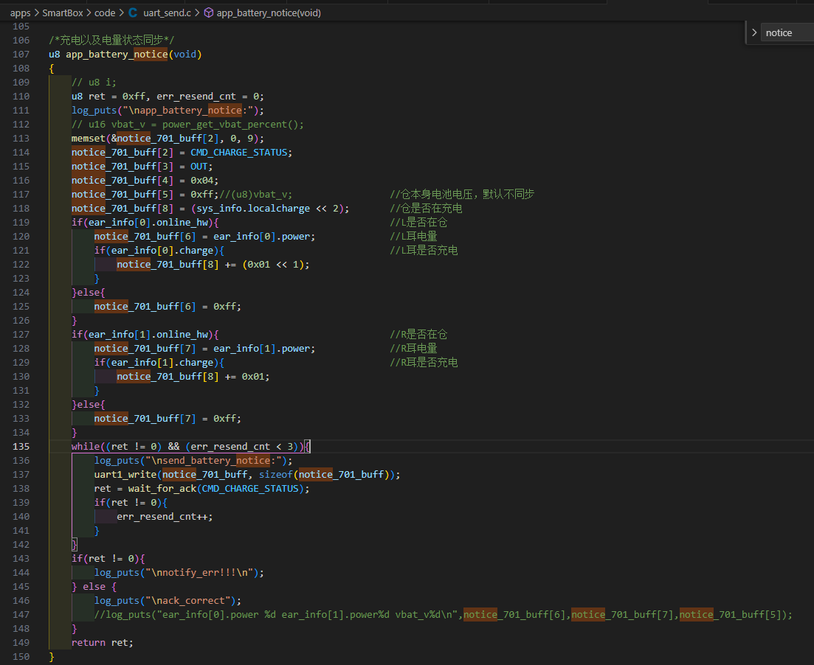Click the comment "//L耳电量"

click(413, 236)
